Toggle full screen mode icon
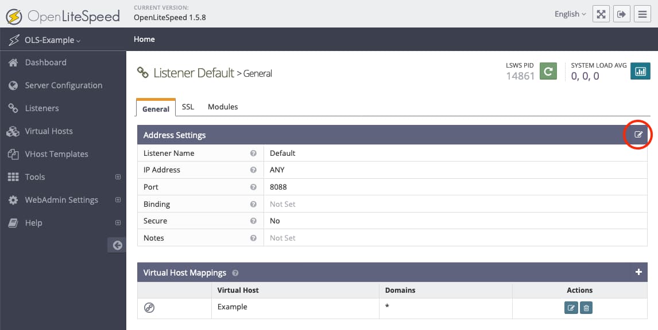The width and height of the screenshot is (658, 330). click(601, 14)
